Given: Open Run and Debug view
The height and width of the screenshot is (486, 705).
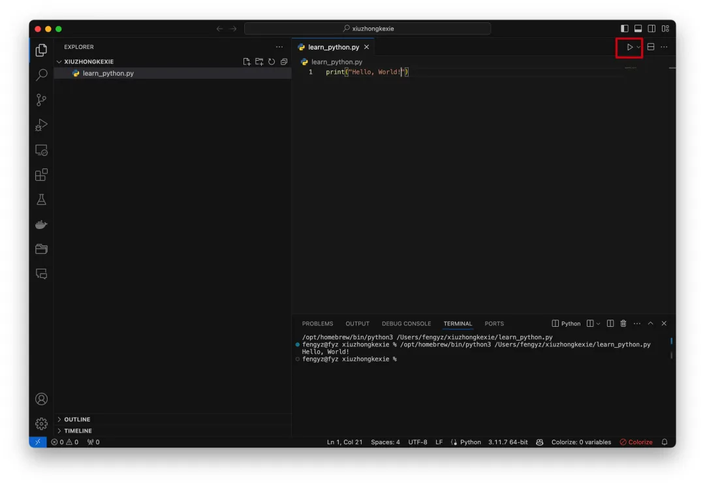Looking at the screenshot, I should coord(41,125).
